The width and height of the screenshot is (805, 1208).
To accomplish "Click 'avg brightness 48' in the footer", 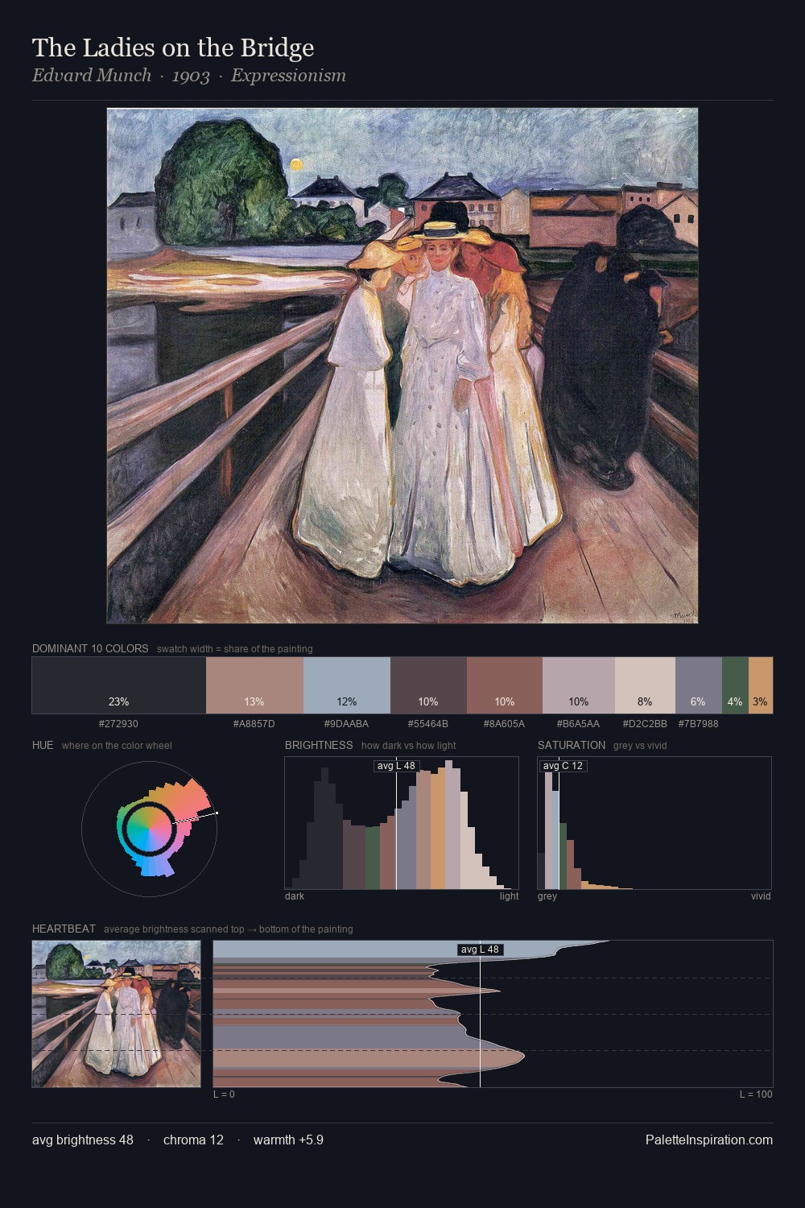I will click(x=83, y=1140).
